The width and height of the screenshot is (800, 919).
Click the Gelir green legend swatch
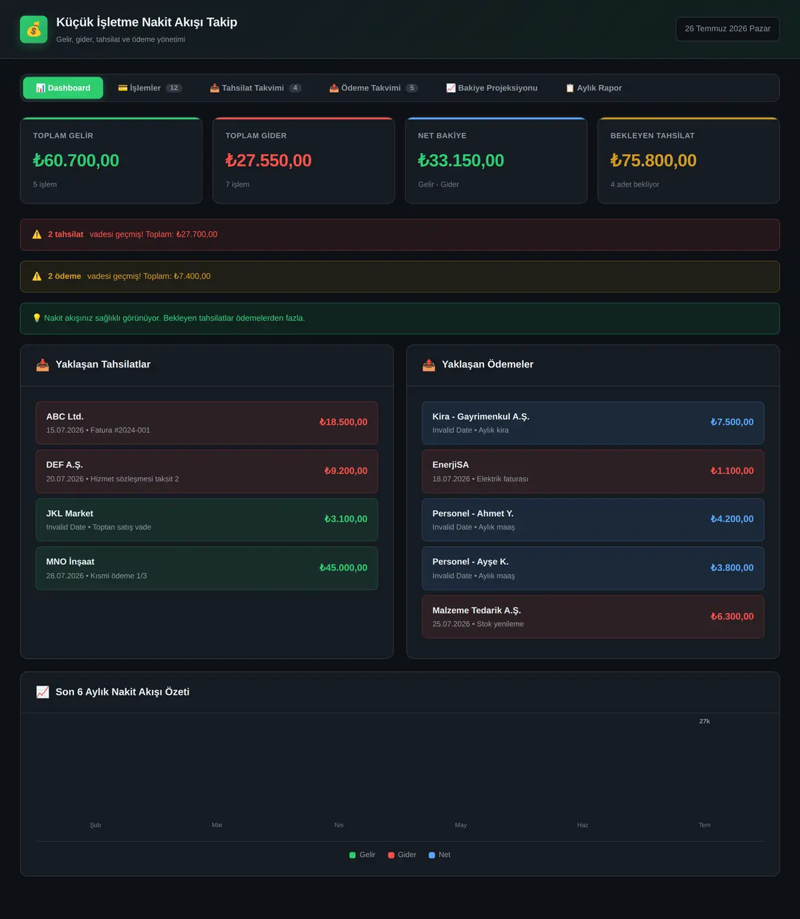(x=353, y=855)
